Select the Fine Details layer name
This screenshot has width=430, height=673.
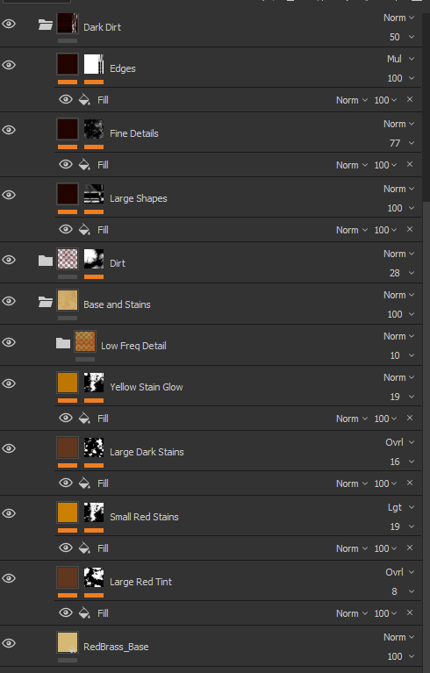tap(134, 133)
